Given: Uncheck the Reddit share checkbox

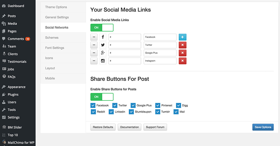Looking at the screenshot, I should click(x=93, y=112).
